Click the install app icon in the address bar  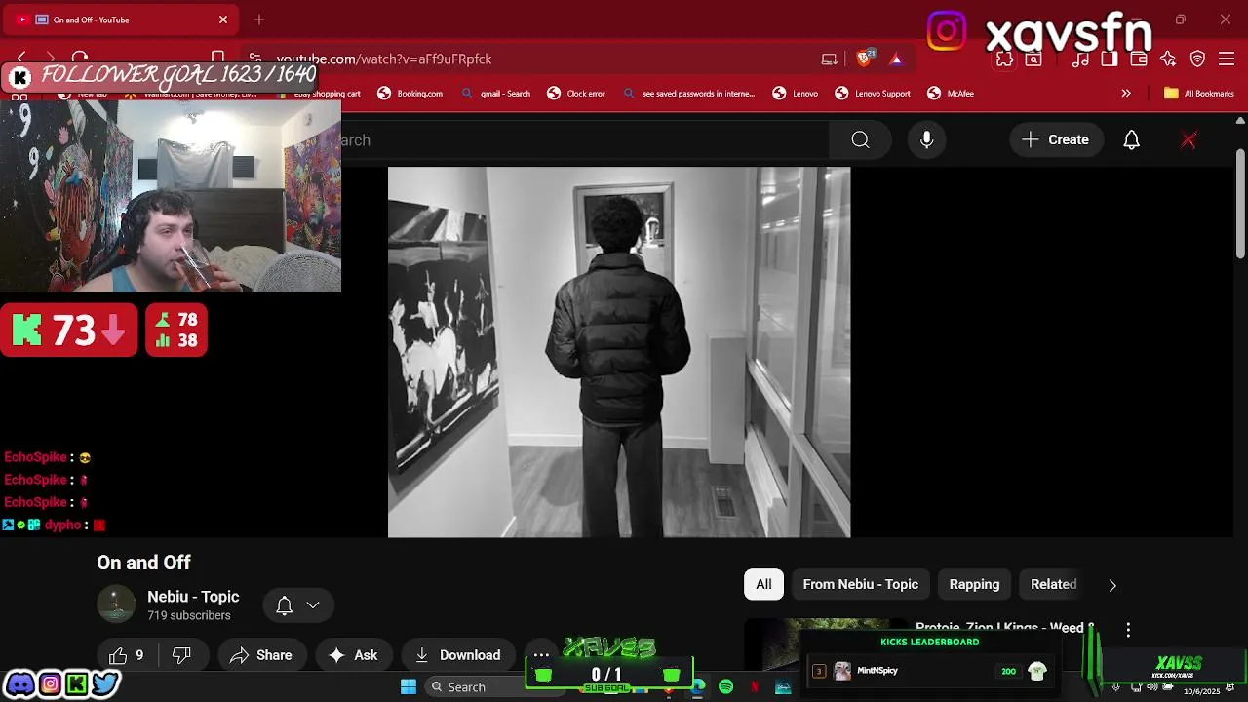coord(830,58)
